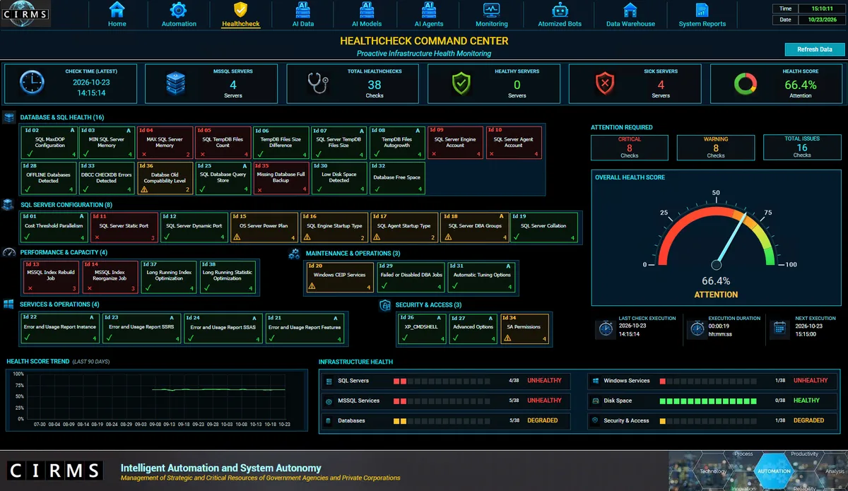Image resolution: width=848 pixels, height=491 pixels.
Task: Select the Id 04 MAX SQL Server Memory tile
Action: click(x=165, y=143)
